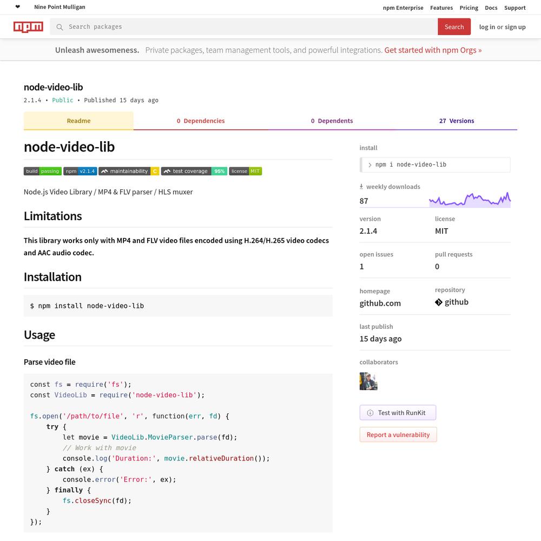Click the install command chevron icon
The height and width of the screenshot is (541, 541).
[370, 165]
